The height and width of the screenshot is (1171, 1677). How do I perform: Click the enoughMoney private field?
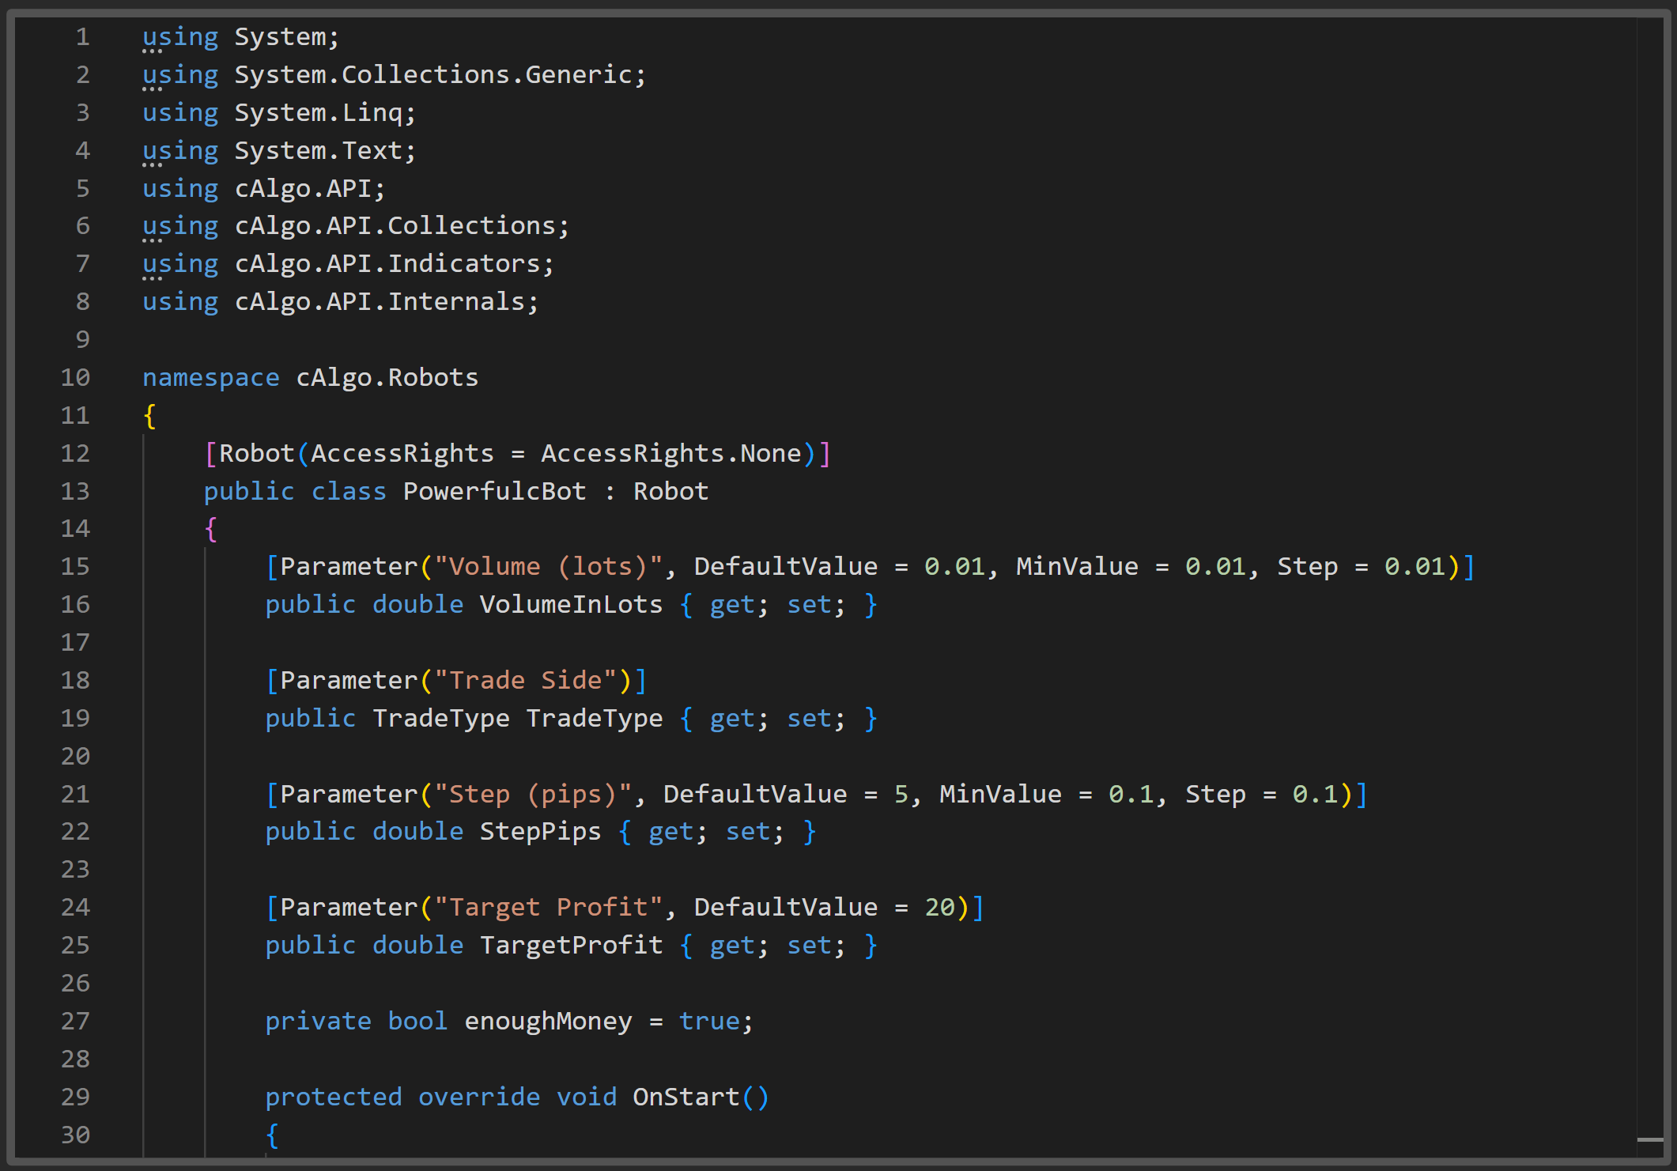click(x=548, y=1021)
